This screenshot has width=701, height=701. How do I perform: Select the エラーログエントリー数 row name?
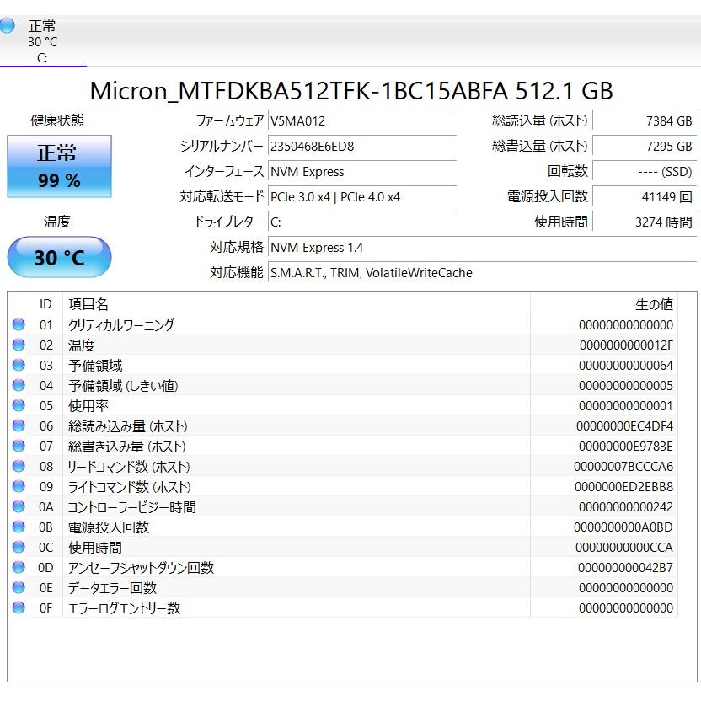click(124, 607)
